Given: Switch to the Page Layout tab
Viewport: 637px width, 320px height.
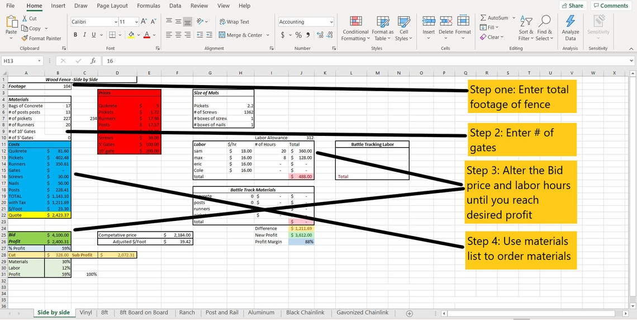Looking at the screenshot, I should pyautogui.click(x=112, y=6).
